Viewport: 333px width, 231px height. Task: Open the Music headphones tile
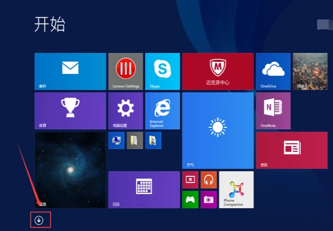tap(209, 180)
